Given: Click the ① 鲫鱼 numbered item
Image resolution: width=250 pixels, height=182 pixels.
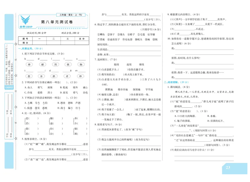Looking at the screenshot, I should tap(101, 34).
